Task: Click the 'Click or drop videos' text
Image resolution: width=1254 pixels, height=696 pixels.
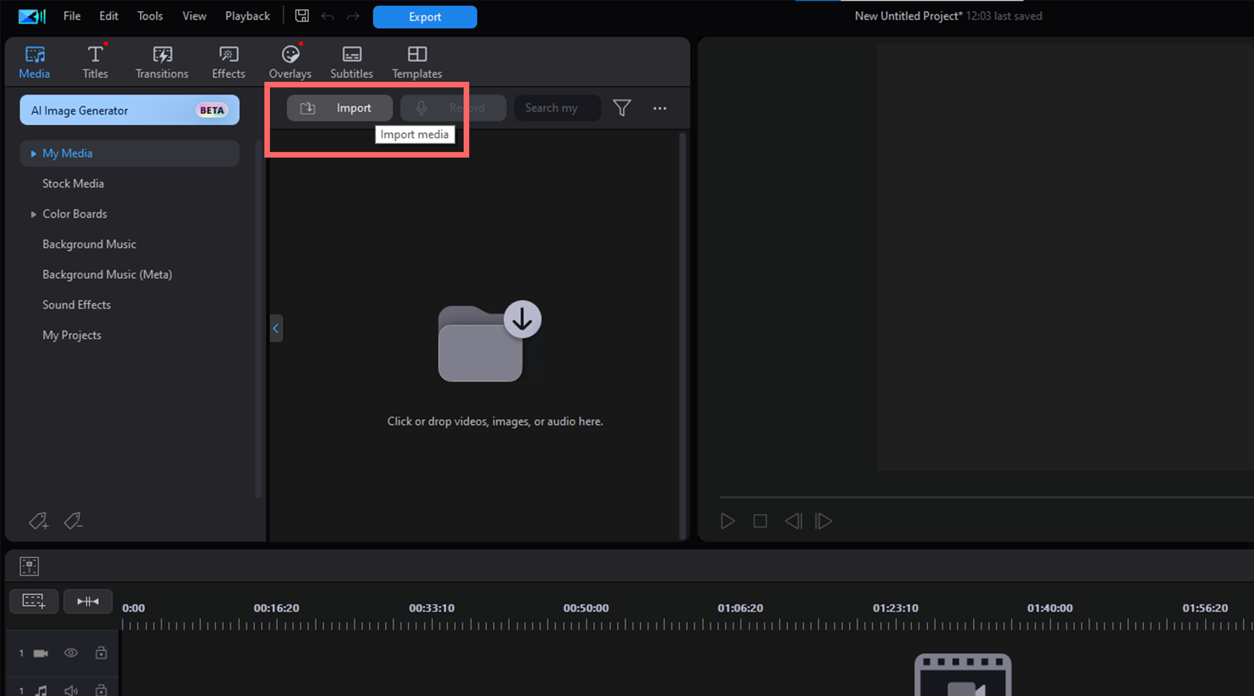Action: 495,421
